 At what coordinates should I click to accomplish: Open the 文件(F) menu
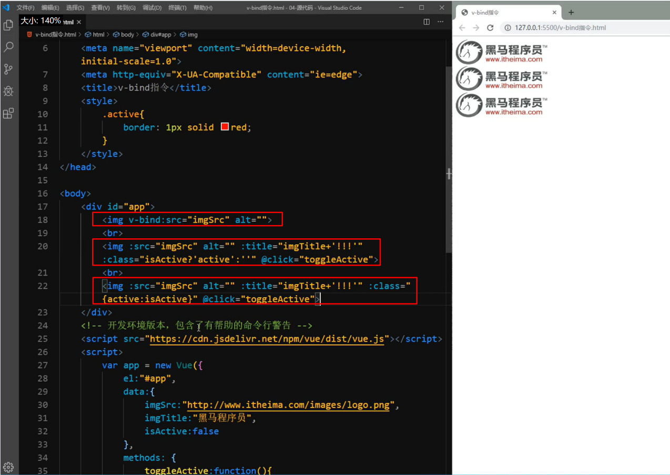25,8
